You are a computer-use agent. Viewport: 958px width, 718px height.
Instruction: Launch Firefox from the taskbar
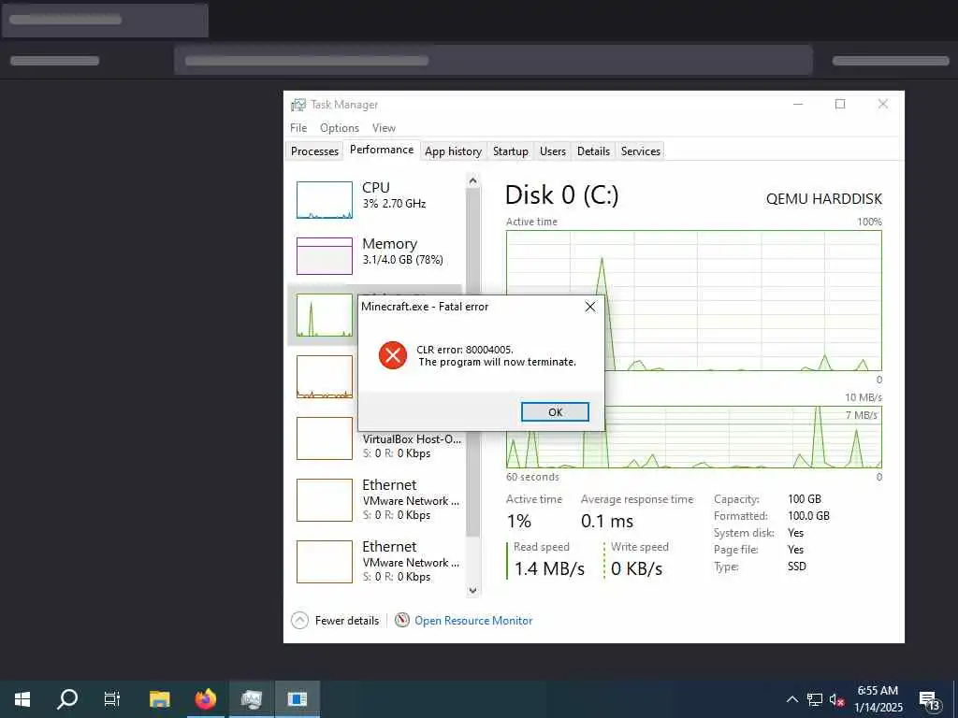click(206, 699)
